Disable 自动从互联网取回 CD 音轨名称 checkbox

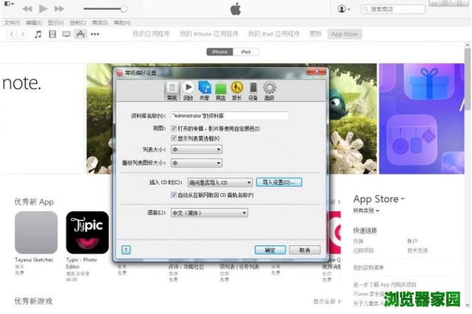(173, 195)
